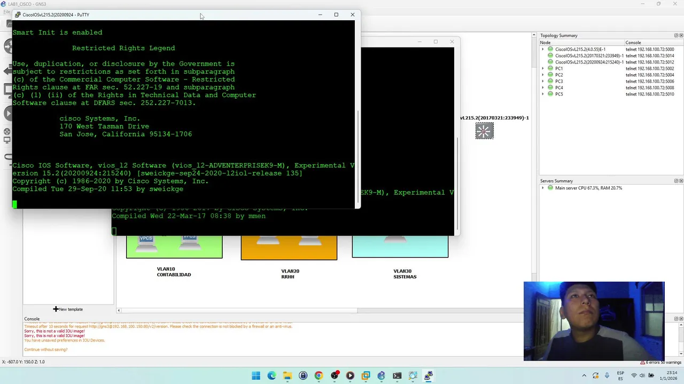Viewport: 684px width, 384px height.
Task: Click the webcam video overlay
Action: 594,321
